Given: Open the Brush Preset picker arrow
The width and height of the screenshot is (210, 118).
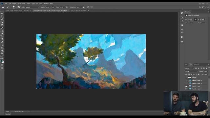Looking at the screenshot, I should tap(16, 7).
